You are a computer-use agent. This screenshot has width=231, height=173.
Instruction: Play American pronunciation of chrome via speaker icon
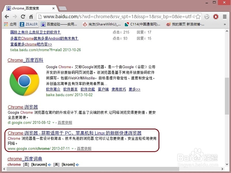point(77,164)
